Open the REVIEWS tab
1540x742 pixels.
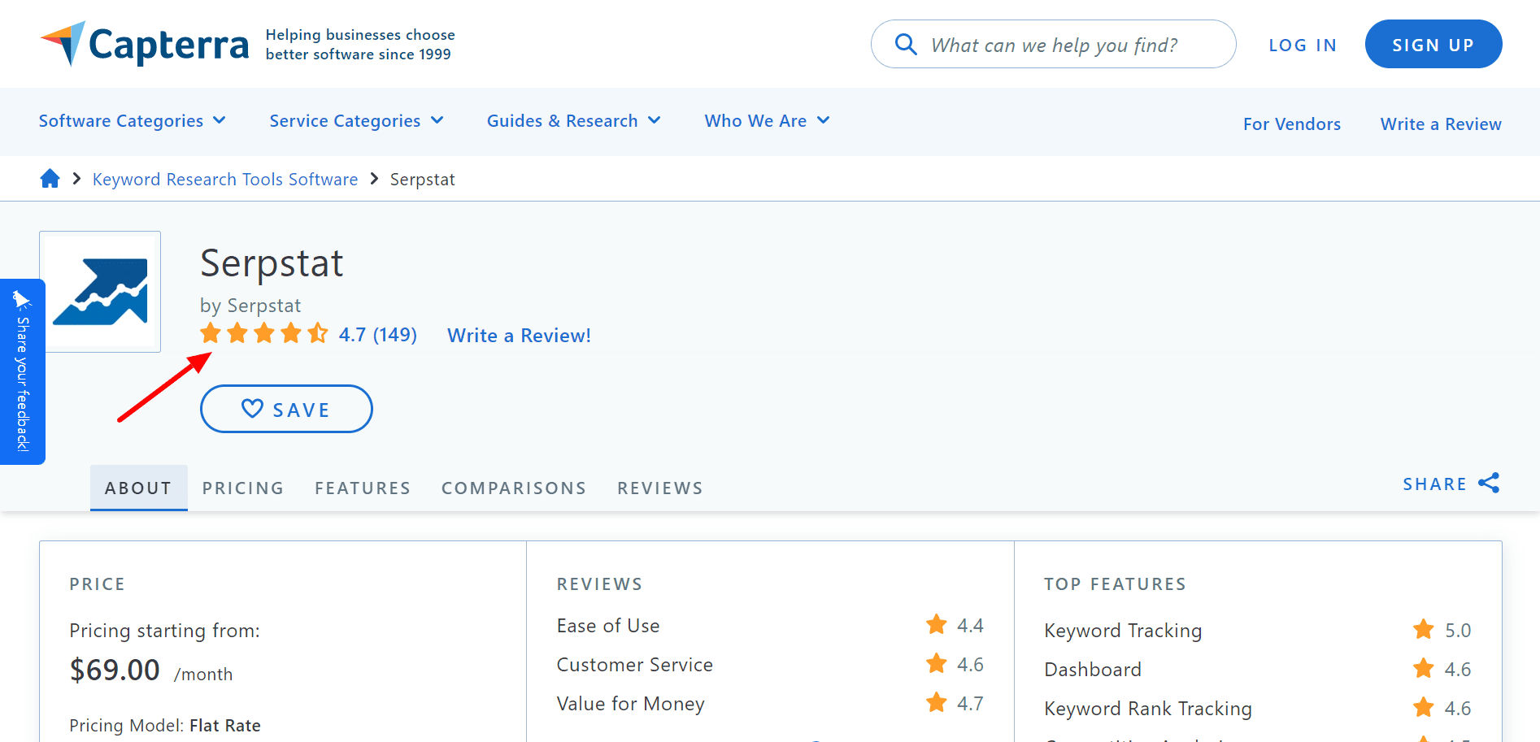click(x=660, y=488)
